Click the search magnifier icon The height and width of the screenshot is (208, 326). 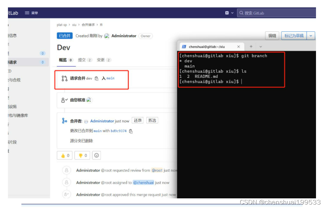click(241, 13)
